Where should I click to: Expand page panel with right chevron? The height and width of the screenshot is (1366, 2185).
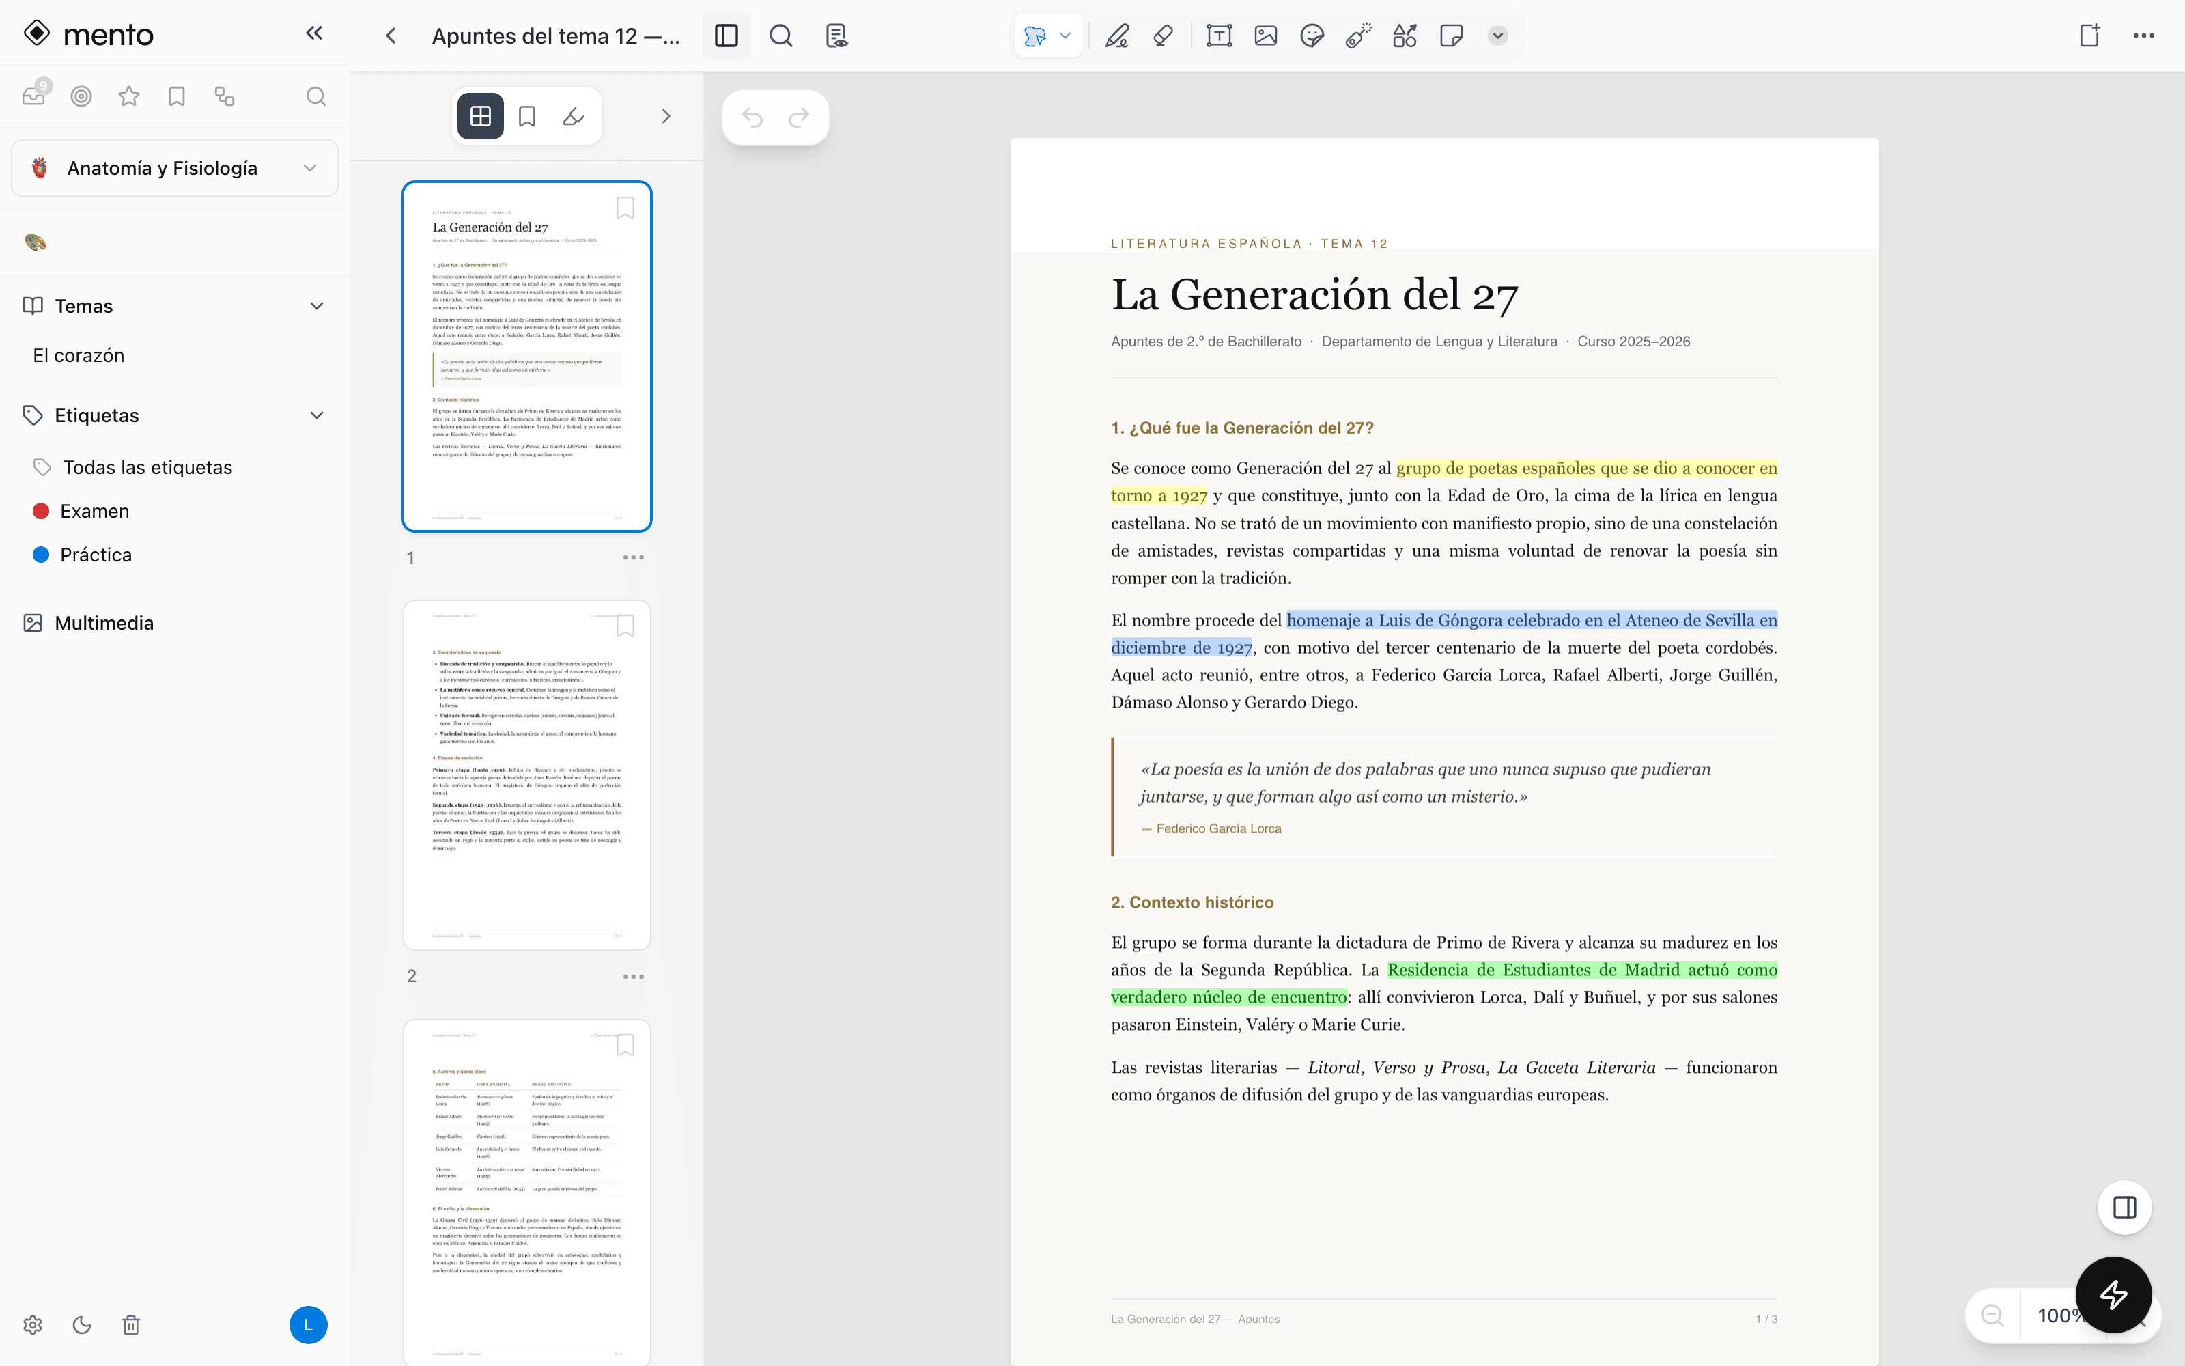pyautogui.click(x=666, y=117)
